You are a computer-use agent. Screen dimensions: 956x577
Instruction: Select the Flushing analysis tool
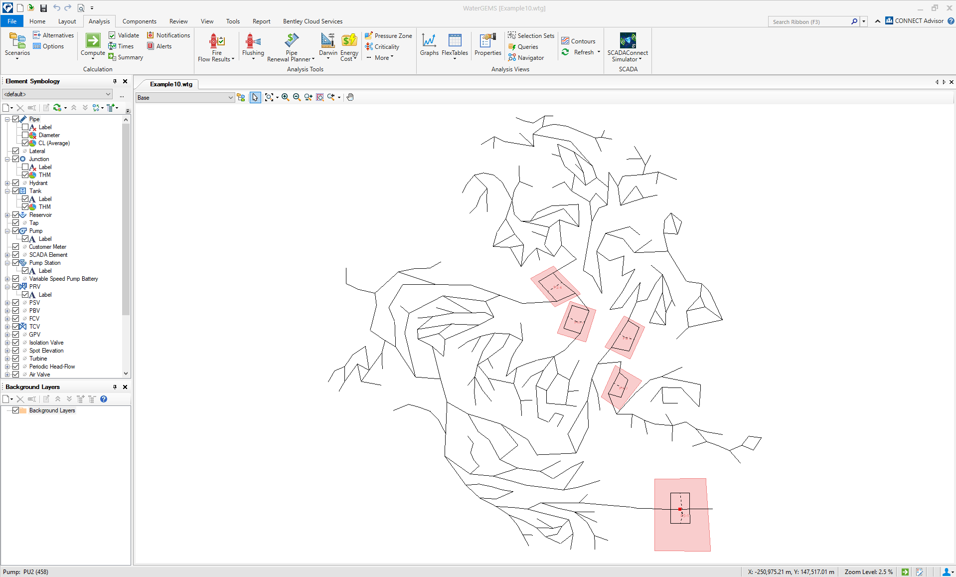253,45
